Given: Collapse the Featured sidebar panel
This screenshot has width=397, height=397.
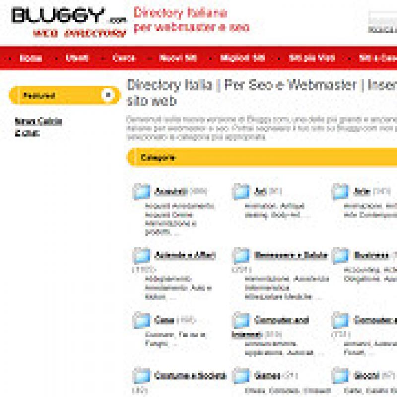Looking at the screenshot, I should (108, 95).
